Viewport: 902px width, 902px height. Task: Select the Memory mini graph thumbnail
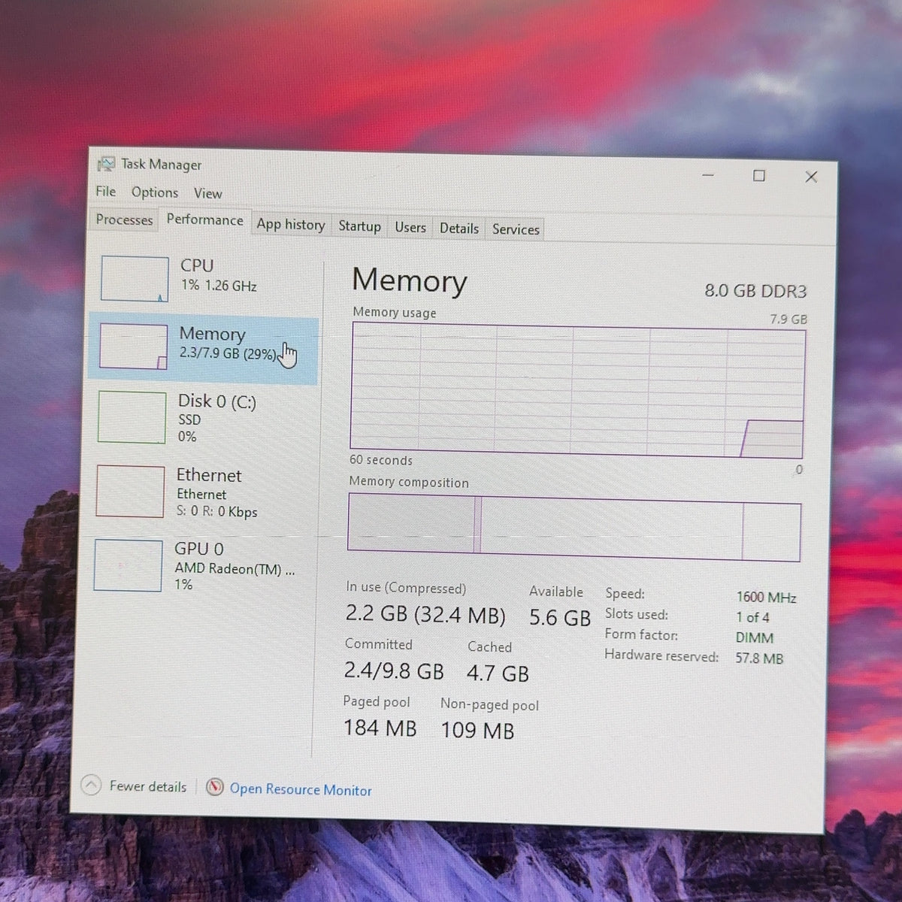pyautogui.click(x=133, y=347)
